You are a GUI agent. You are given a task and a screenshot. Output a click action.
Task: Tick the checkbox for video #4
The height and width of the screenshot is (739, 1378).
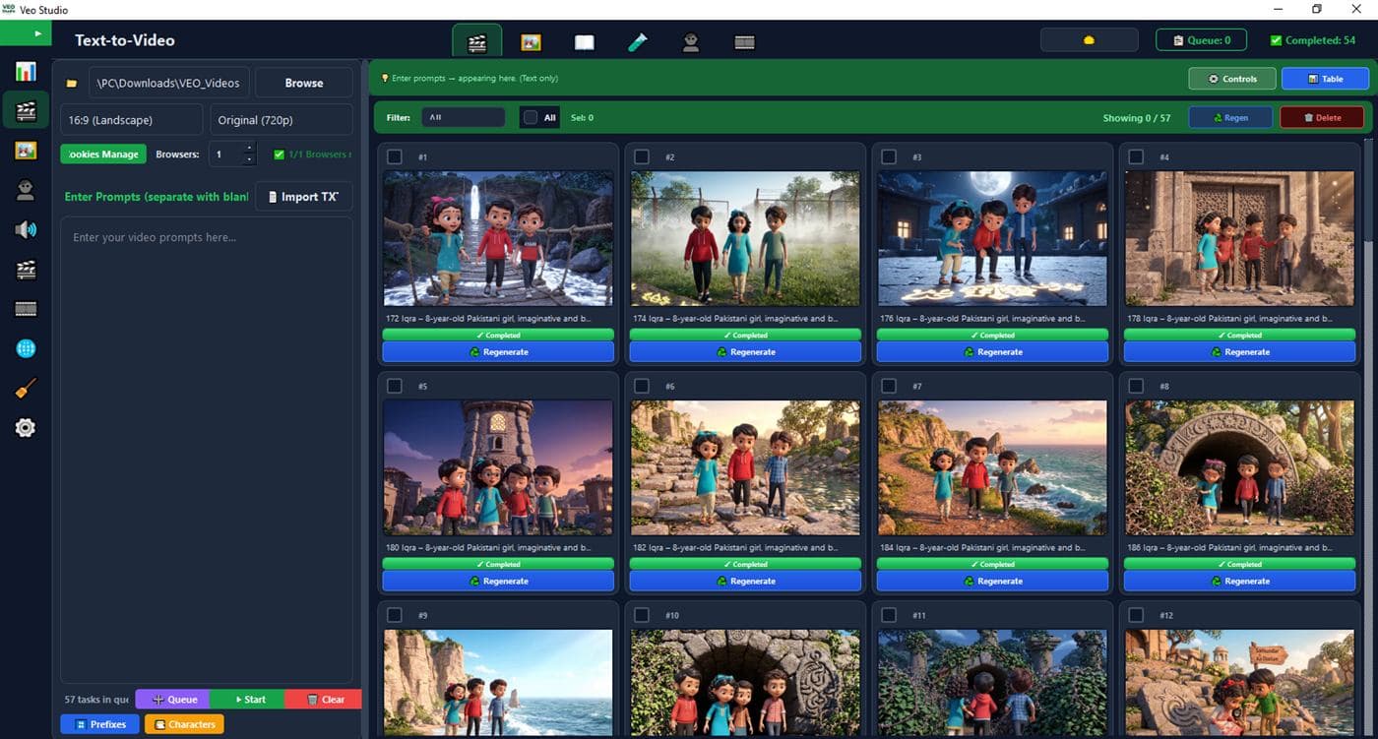coord(1136,156)
